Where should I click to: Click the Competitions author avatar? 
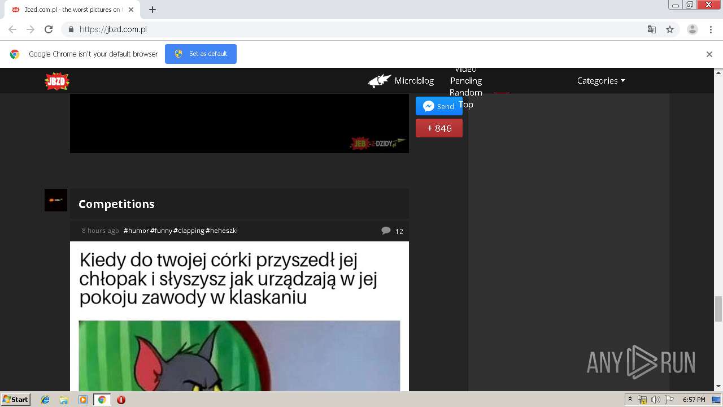pos(56,200)
